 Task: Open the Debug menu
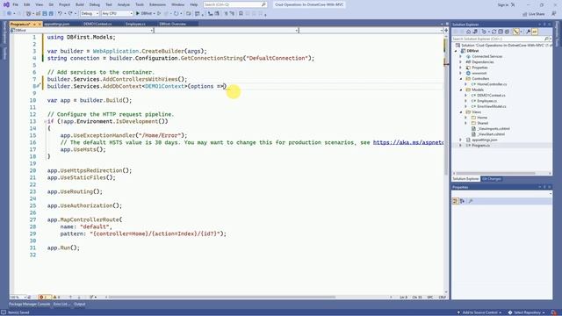coord(95,4)
